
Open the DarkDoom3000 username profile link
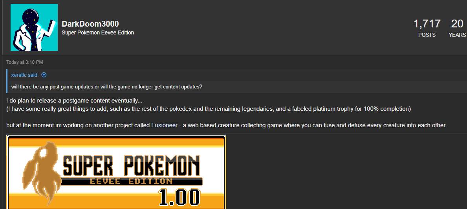pyautogui.click(x=90, y=24)
